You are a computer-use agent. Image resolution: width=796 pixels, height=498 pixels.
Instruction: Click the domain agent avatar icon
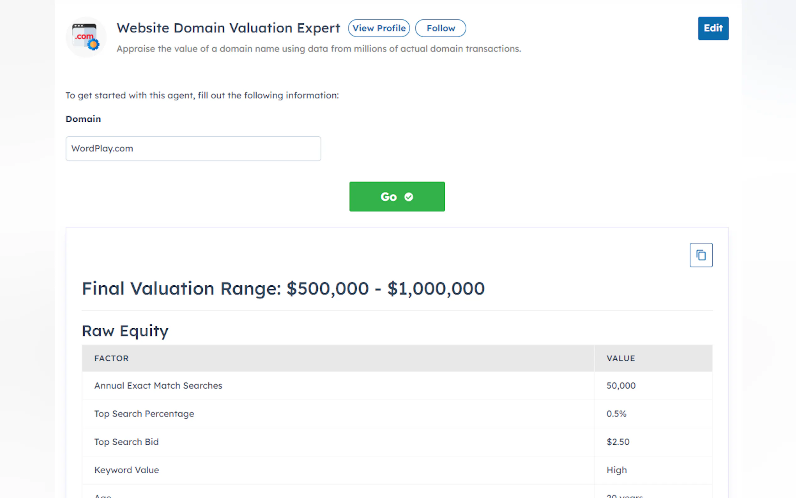[x=86, y=37]
